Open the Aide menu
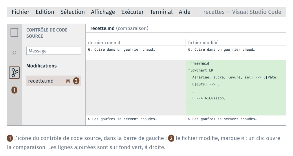 185,12
